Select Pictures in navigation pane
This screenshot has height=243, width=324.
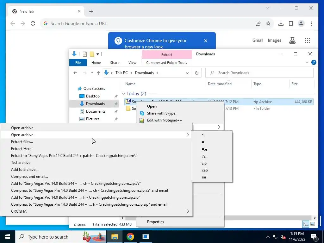93,119
